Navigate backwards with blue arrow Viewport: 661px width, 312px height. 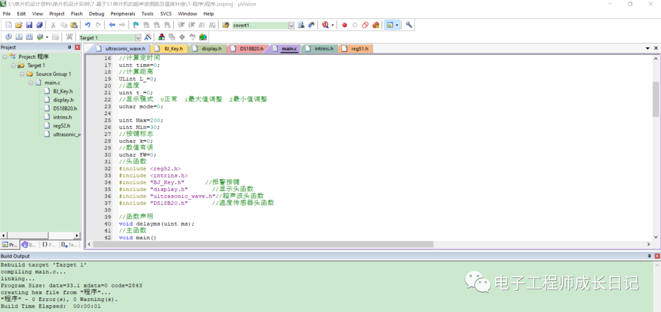(112, 25)
